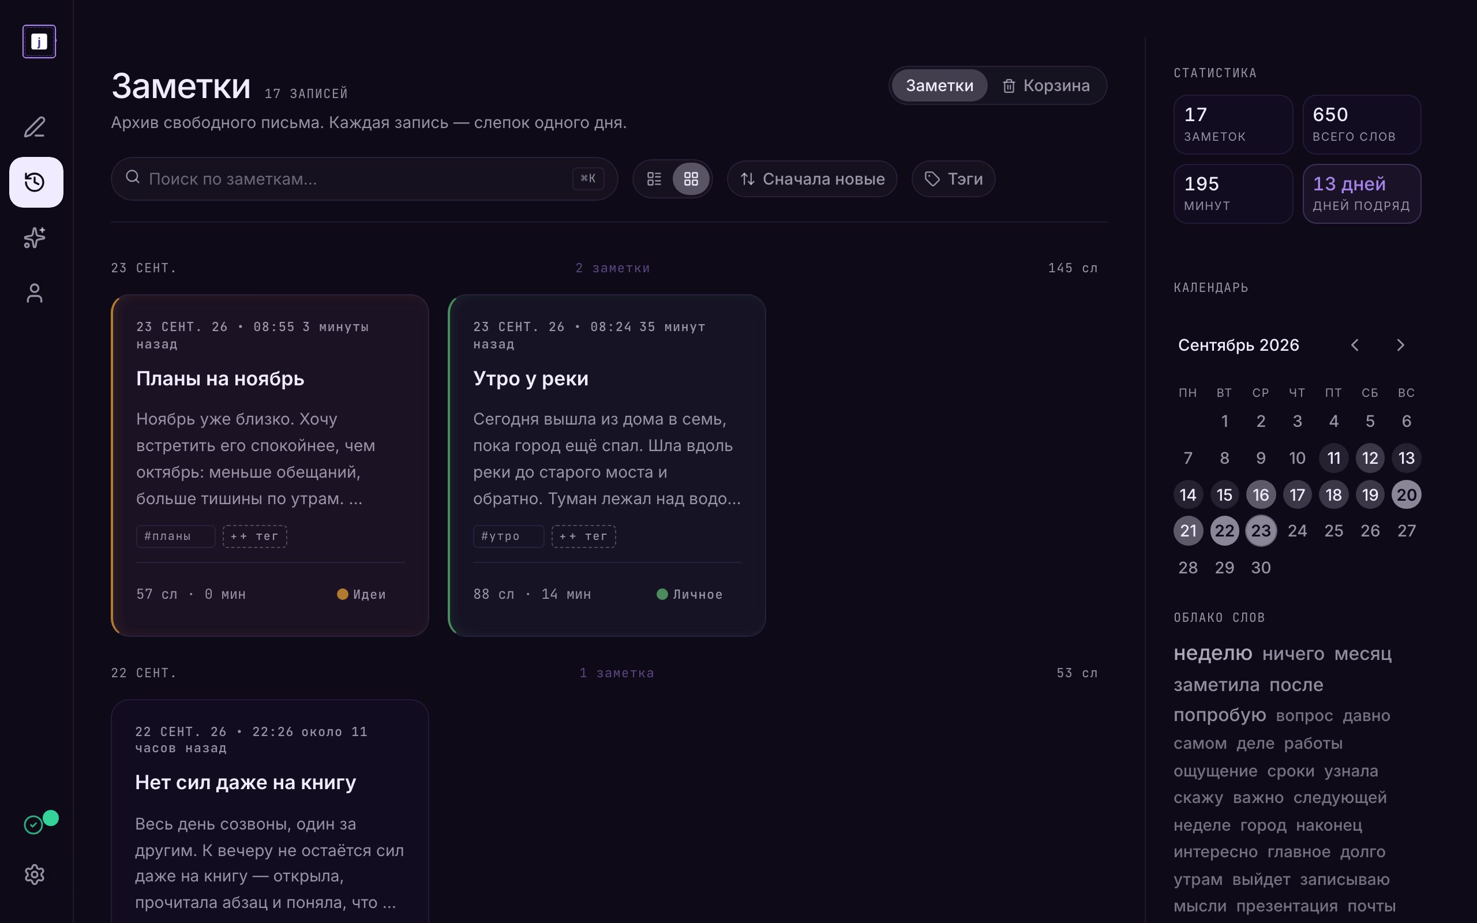The height and width of the screenshot is (923, 1477).
Task: Click word заметила in word cloud
Action: [1216, 685]
